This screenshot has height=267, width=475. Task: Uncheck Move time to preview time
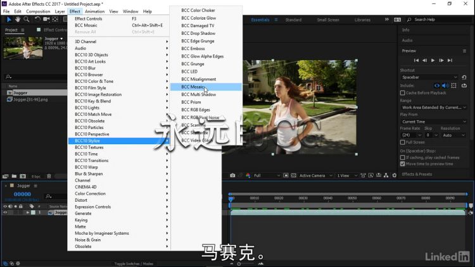[403, 164]
